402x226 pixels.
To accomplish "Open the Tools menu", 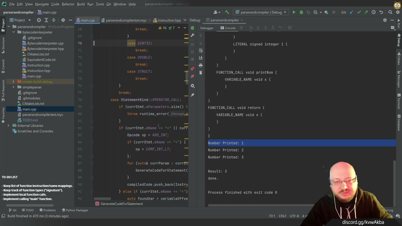I will [100, 4].
